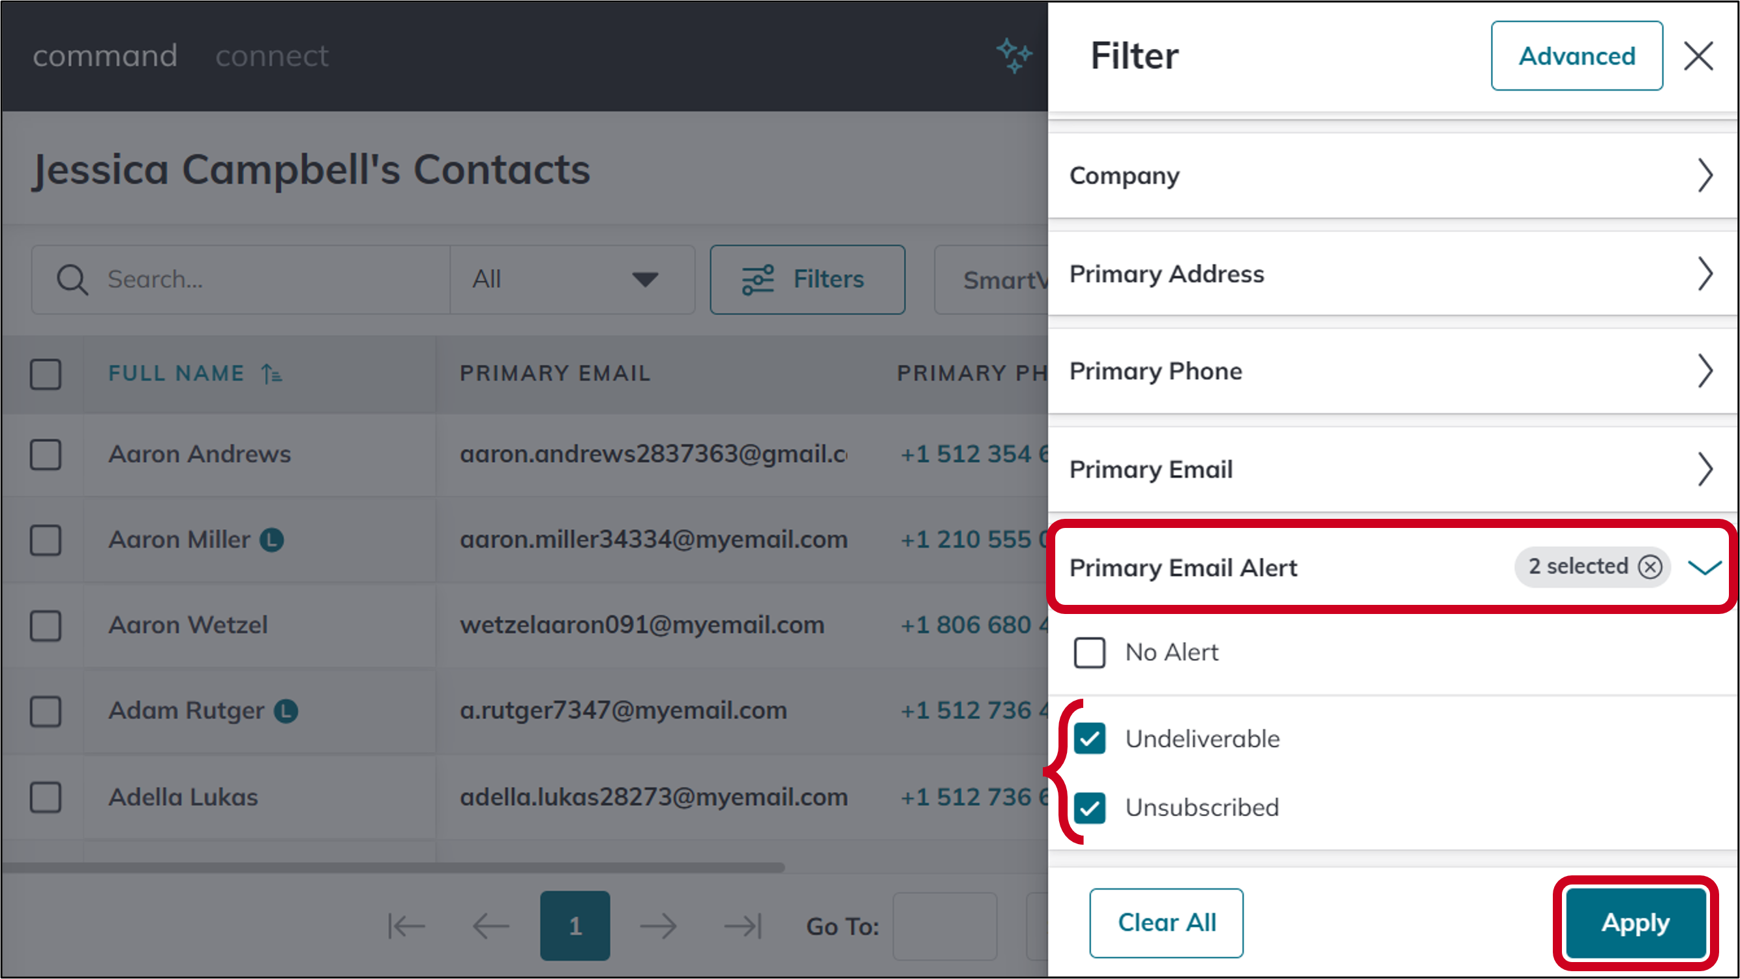Switch to the command menu
Viewport: 1740px width, 979px height.
click(105, 56)
